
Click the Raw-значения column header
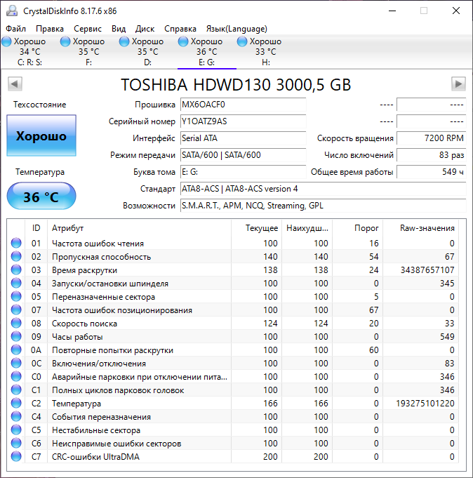tap(420, 228)
